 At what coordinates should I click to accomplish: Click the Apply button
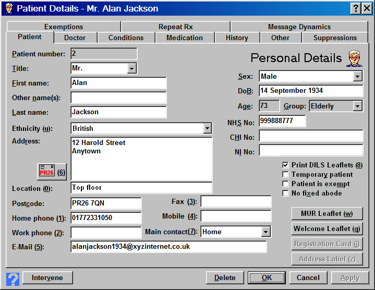[x=350, y=278]
